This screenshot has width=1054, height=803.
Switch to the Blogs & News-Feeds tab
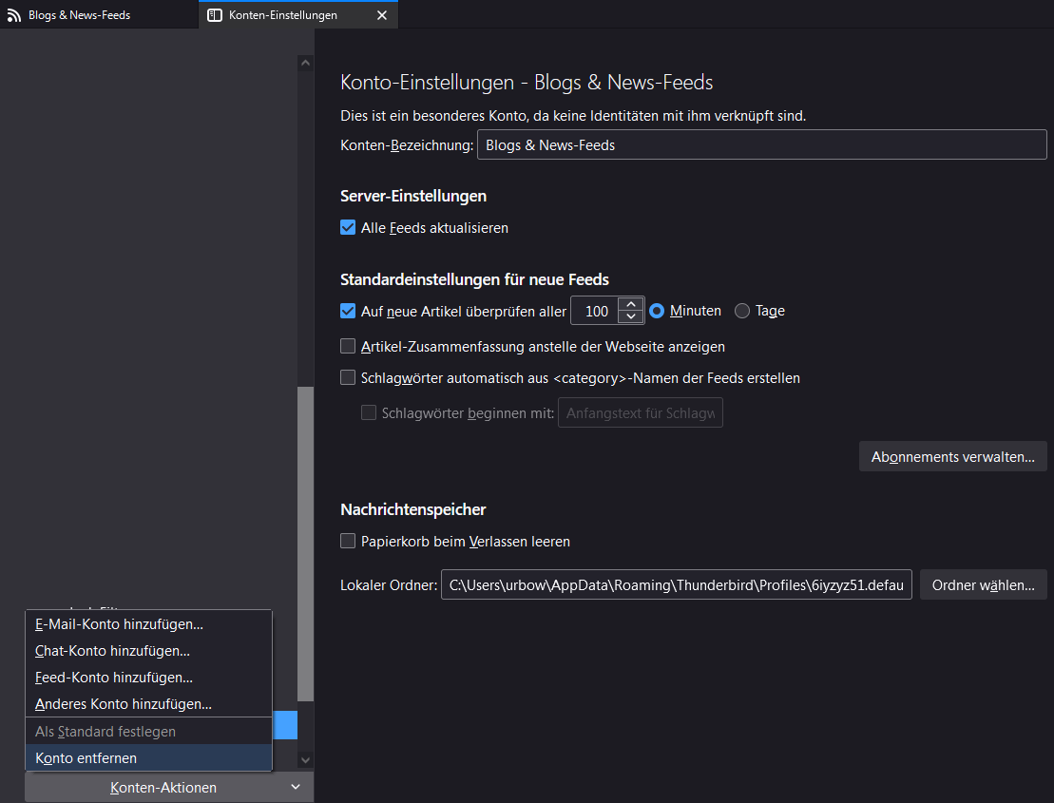click(x=99, y=15)
